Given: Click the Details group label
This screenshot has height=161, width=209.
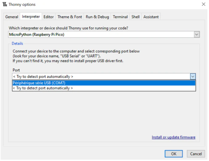Looking at the screenshot, I should point(17,43).
